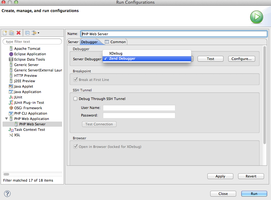Click the Test Connection button
The image size is (271, 200).
(x=99, y=124)
